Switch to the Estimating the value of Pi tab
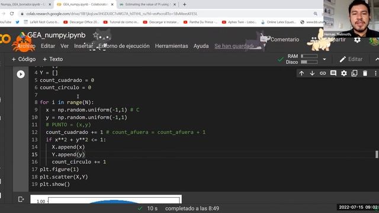The image size is (379, 213). [x=149, y=4]
